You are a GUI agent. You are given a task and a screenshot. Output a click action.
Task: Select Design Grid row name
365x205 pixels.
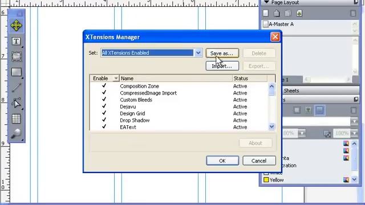[132, 113]
